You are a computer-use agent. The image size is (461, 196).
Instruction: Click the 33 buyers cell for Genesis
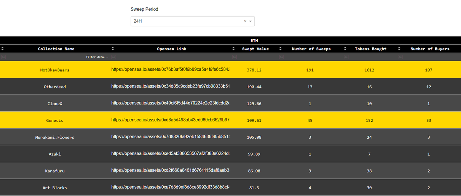429,120
